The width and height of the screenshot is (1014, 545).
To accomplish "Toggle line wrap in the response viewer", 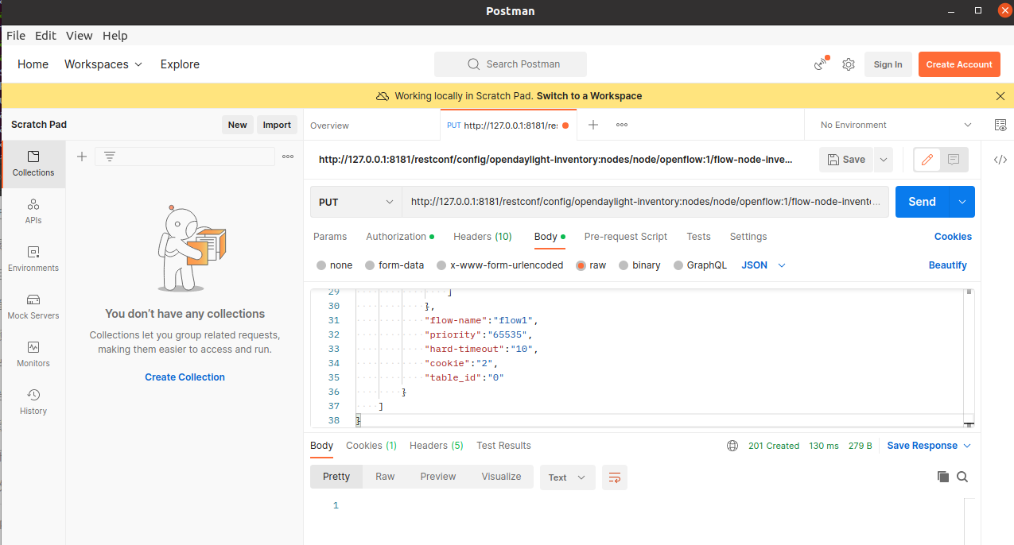I will click(615, 477).
